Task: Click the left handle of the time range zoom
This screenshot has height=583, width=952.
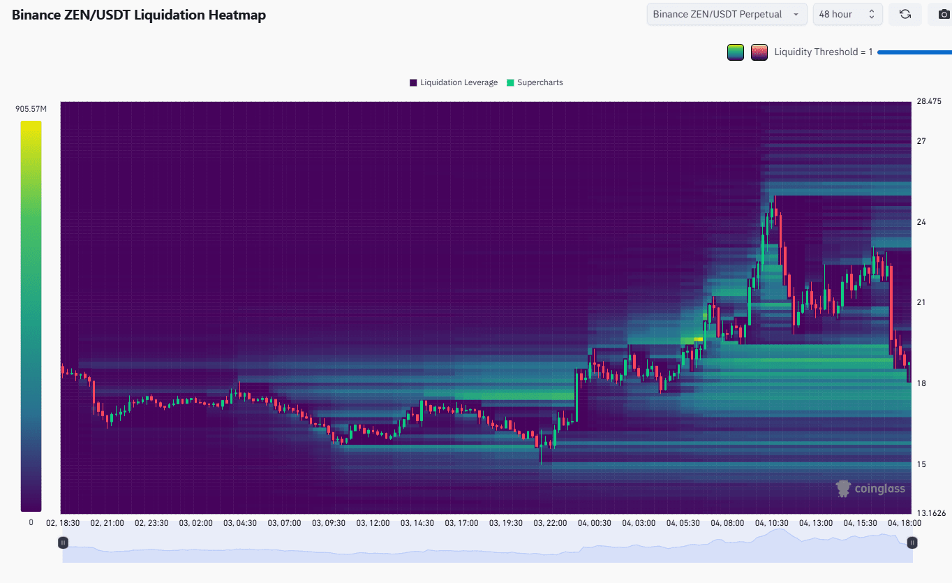Action: point(63,543)
